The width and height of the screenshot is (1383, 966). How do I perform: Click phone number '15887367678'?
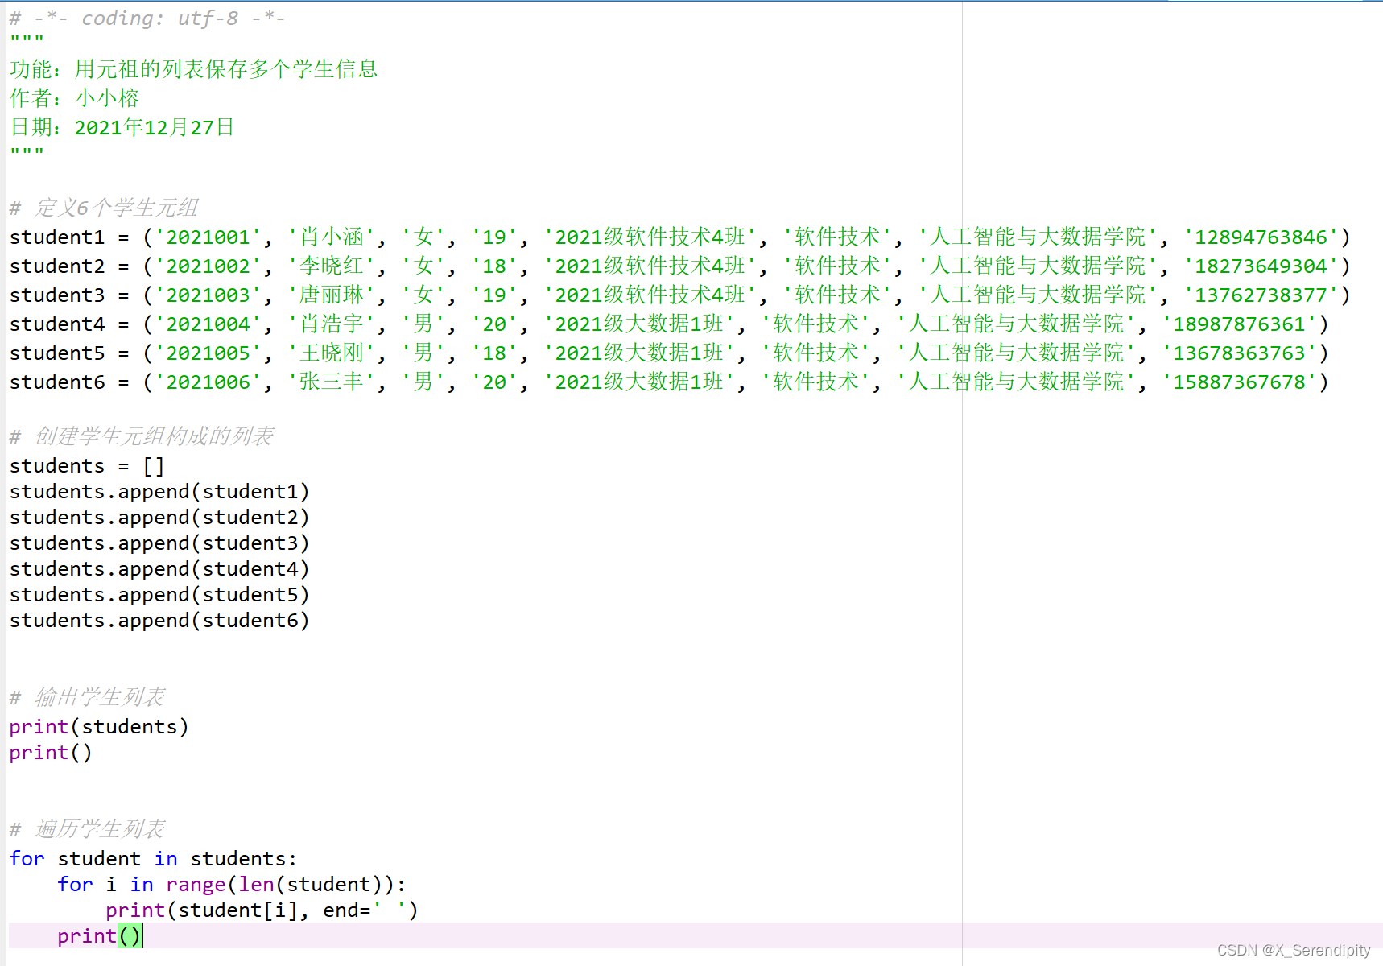1239,382
